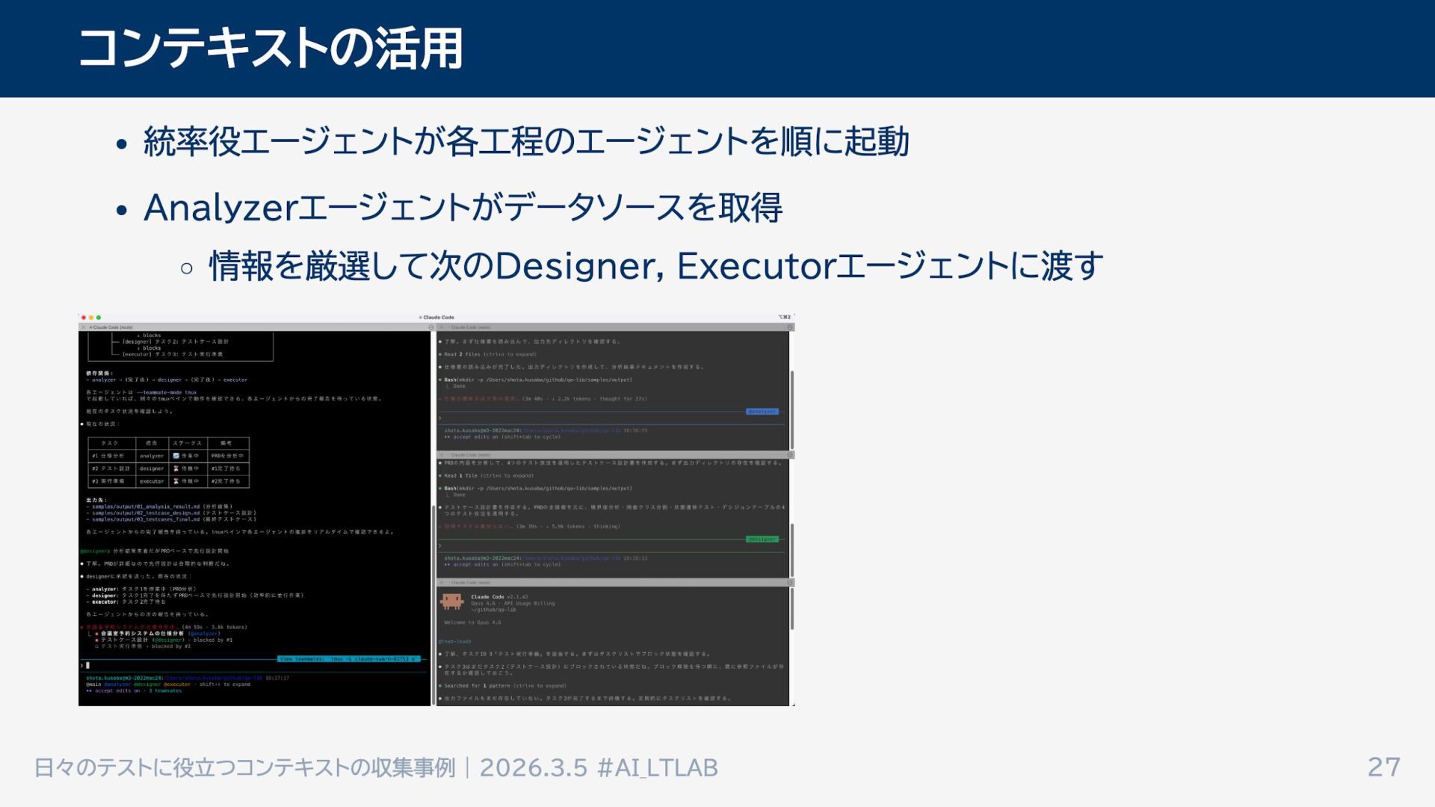Close the left Claude Code pane tab
The image size is (1435, 807).
click(83, 327)
